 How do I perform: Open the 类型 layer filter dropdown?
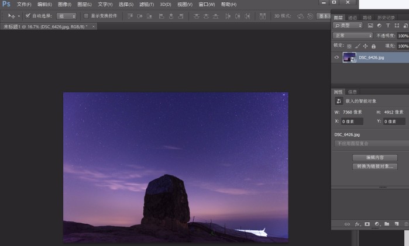[348, 26]
